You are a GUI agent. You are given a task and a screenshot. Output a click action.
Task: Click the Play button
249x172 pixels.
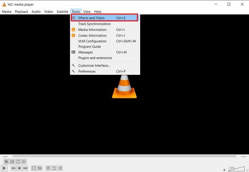(4, 168)
